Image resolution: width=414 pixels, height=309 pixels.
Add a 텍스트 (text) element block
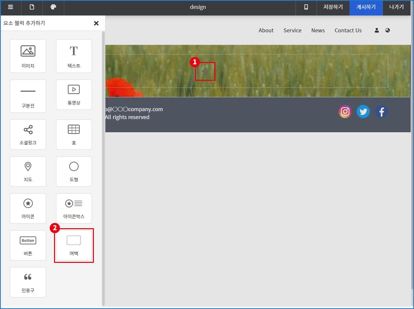[x=74, y=56]
